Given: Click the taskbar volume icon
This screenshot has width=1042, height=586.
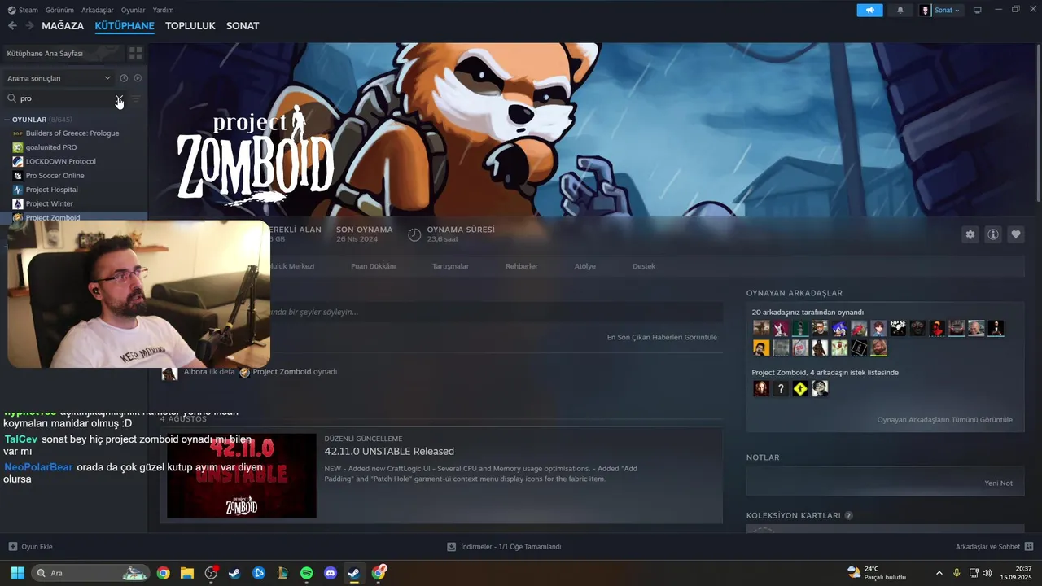Looking at the screenshot, I should pyautogui.click(x=987, y=573).
